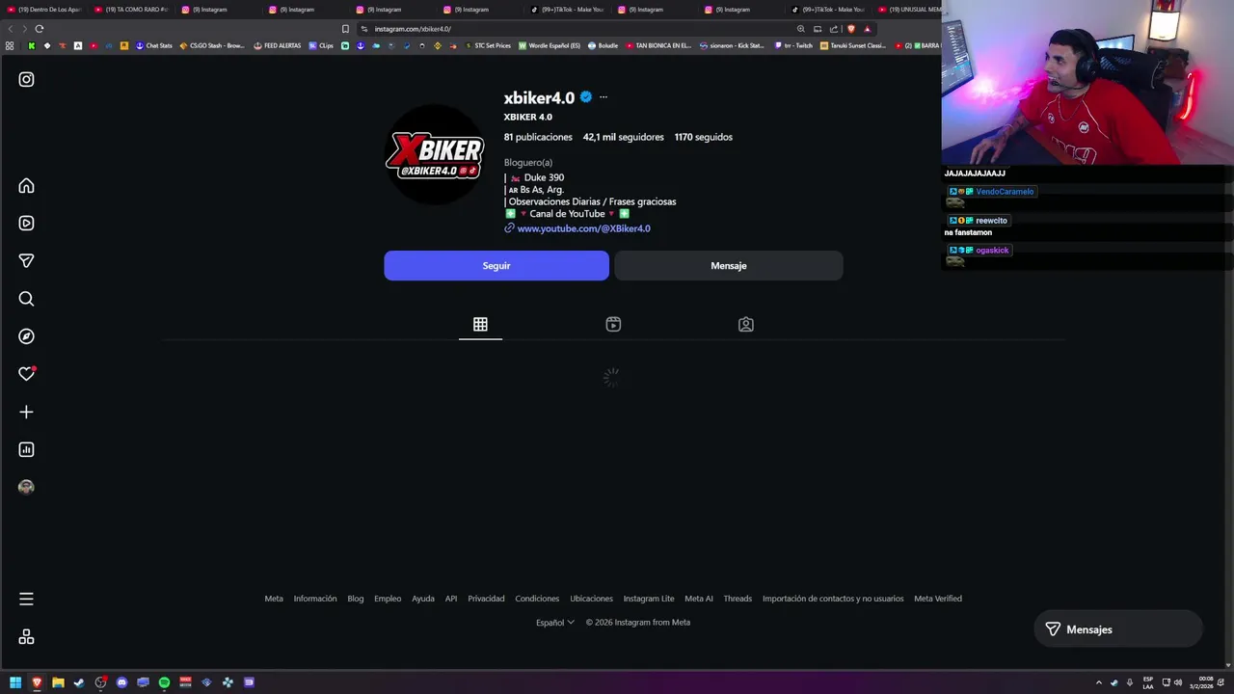This screenshot has height=694, width=1234.
Task: Open the dashboard chart icon in sidebar
Action: coord(26,449)
